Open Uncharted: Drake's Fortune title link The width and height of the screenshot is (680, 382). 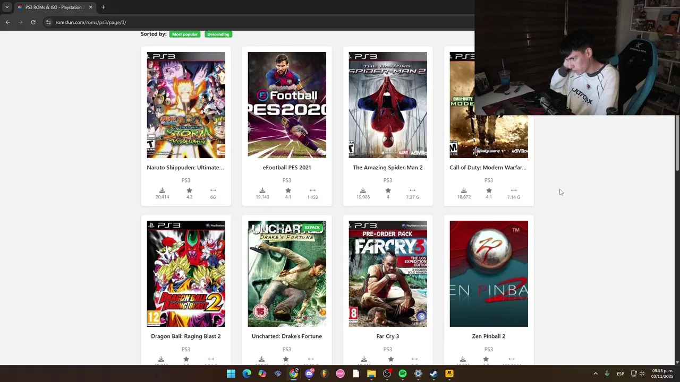point(287,336)
